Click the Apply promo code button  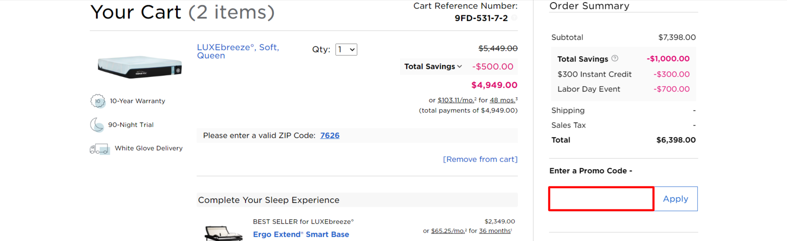pyautogui.click(x=676, y=199)
